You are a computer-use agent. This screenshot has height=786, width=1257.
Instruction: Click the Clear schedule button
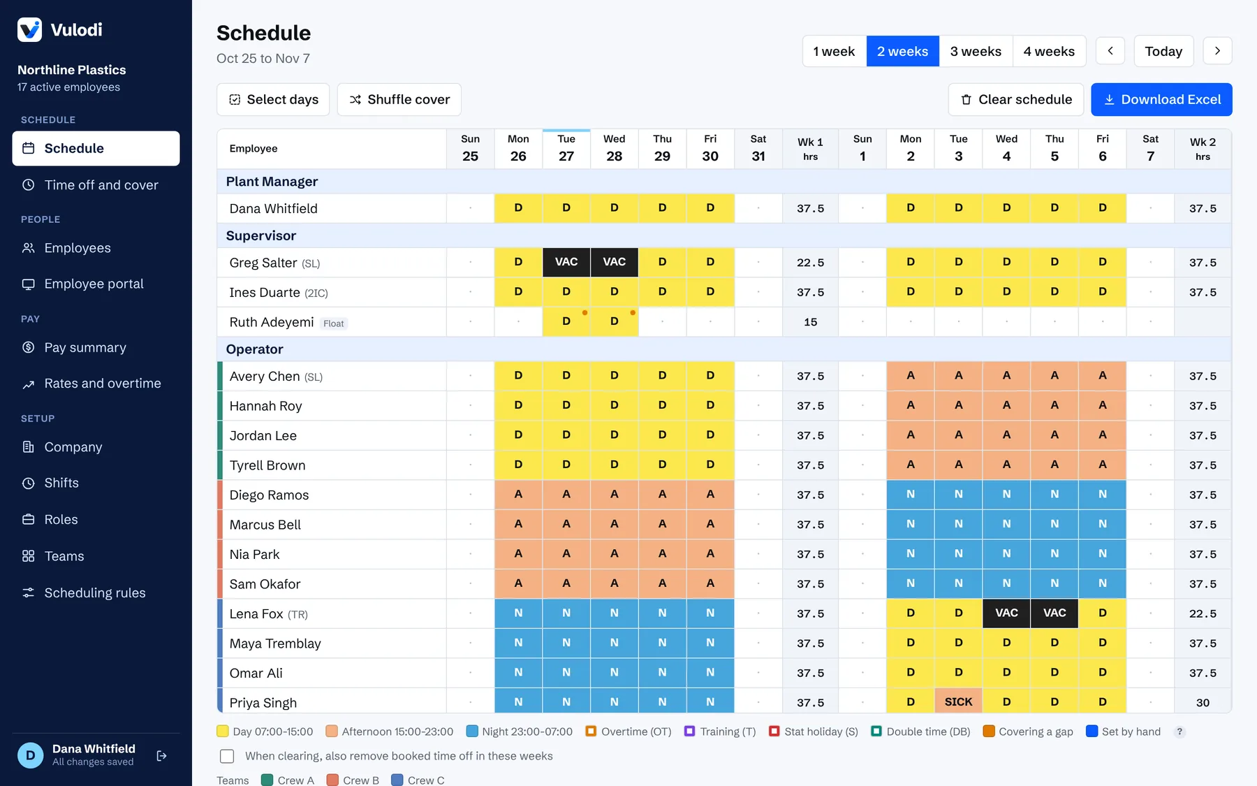coord(1015,99)
